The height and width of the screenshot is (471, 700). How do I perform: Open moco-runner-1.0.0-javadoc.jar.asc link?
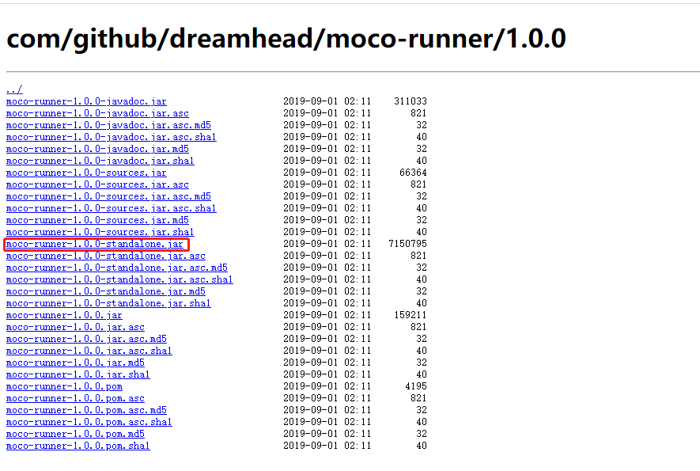point(97,113)
